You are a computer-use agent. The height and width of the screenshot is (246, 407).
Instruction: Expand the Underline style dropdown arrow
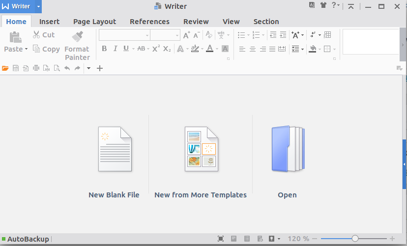click(x=133, y=49)
